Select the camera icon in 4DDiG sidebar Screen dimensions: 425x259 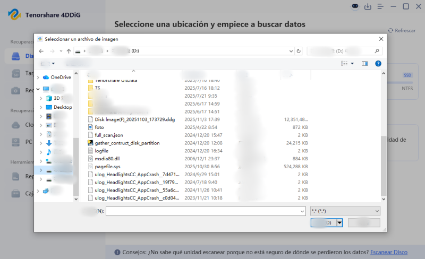(16, 90)
